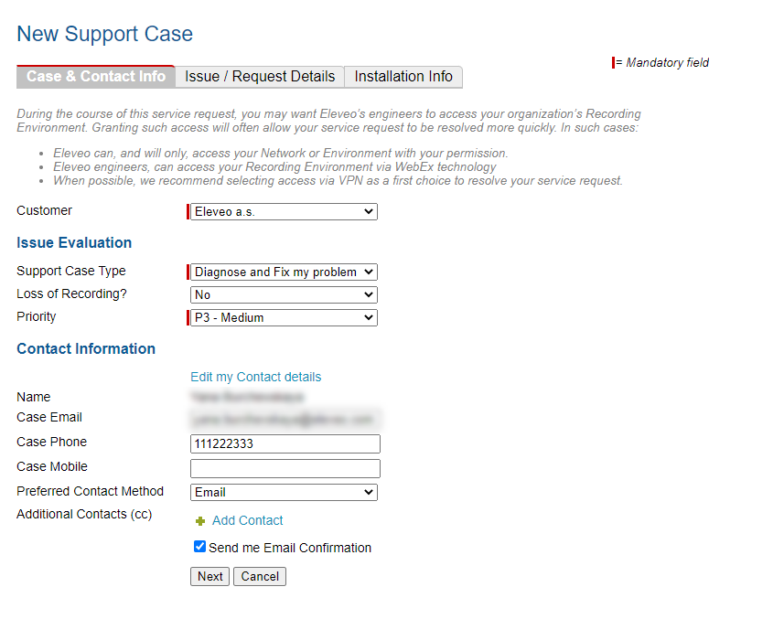Open the Customer dropdown showing Eleveo a.s.
The height and width of the screenshot is (619, 784).
(x=284, y=212)
